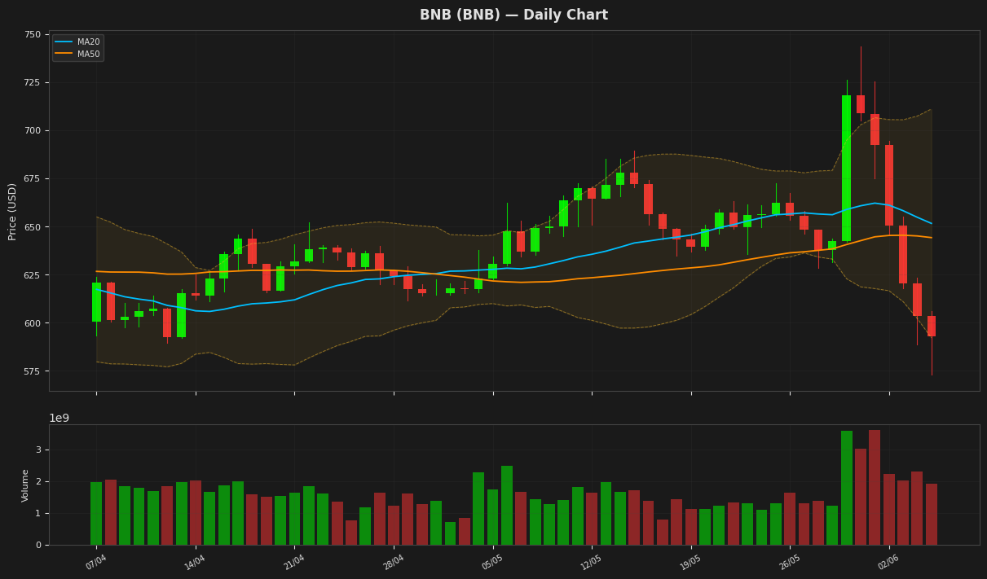Click the Price (USD) axis label
The height and width of the screenshot is (579, 987).
(x=12, y=211)
